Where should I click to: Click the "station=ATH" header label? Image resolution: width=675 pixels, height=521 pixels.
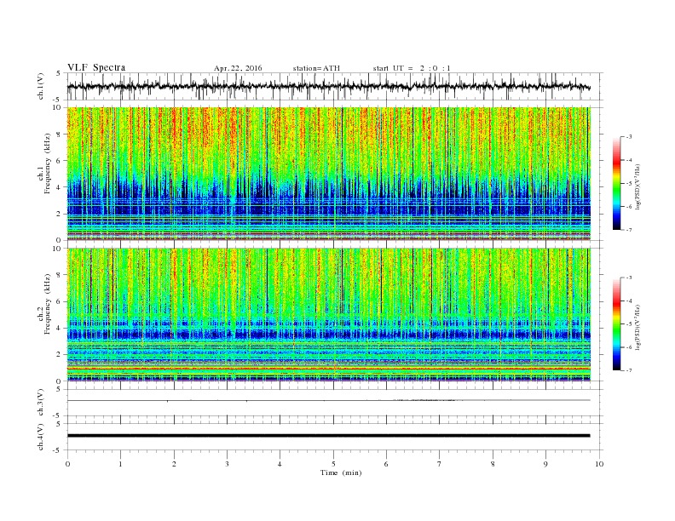(x=316, y=68)
